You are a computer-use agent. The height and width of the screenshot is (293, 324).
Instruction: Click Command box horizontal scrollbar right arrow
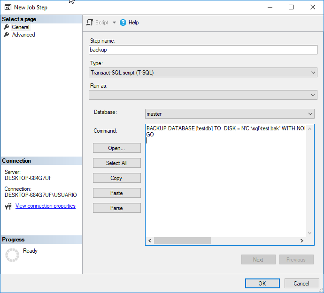pos(301,240)
